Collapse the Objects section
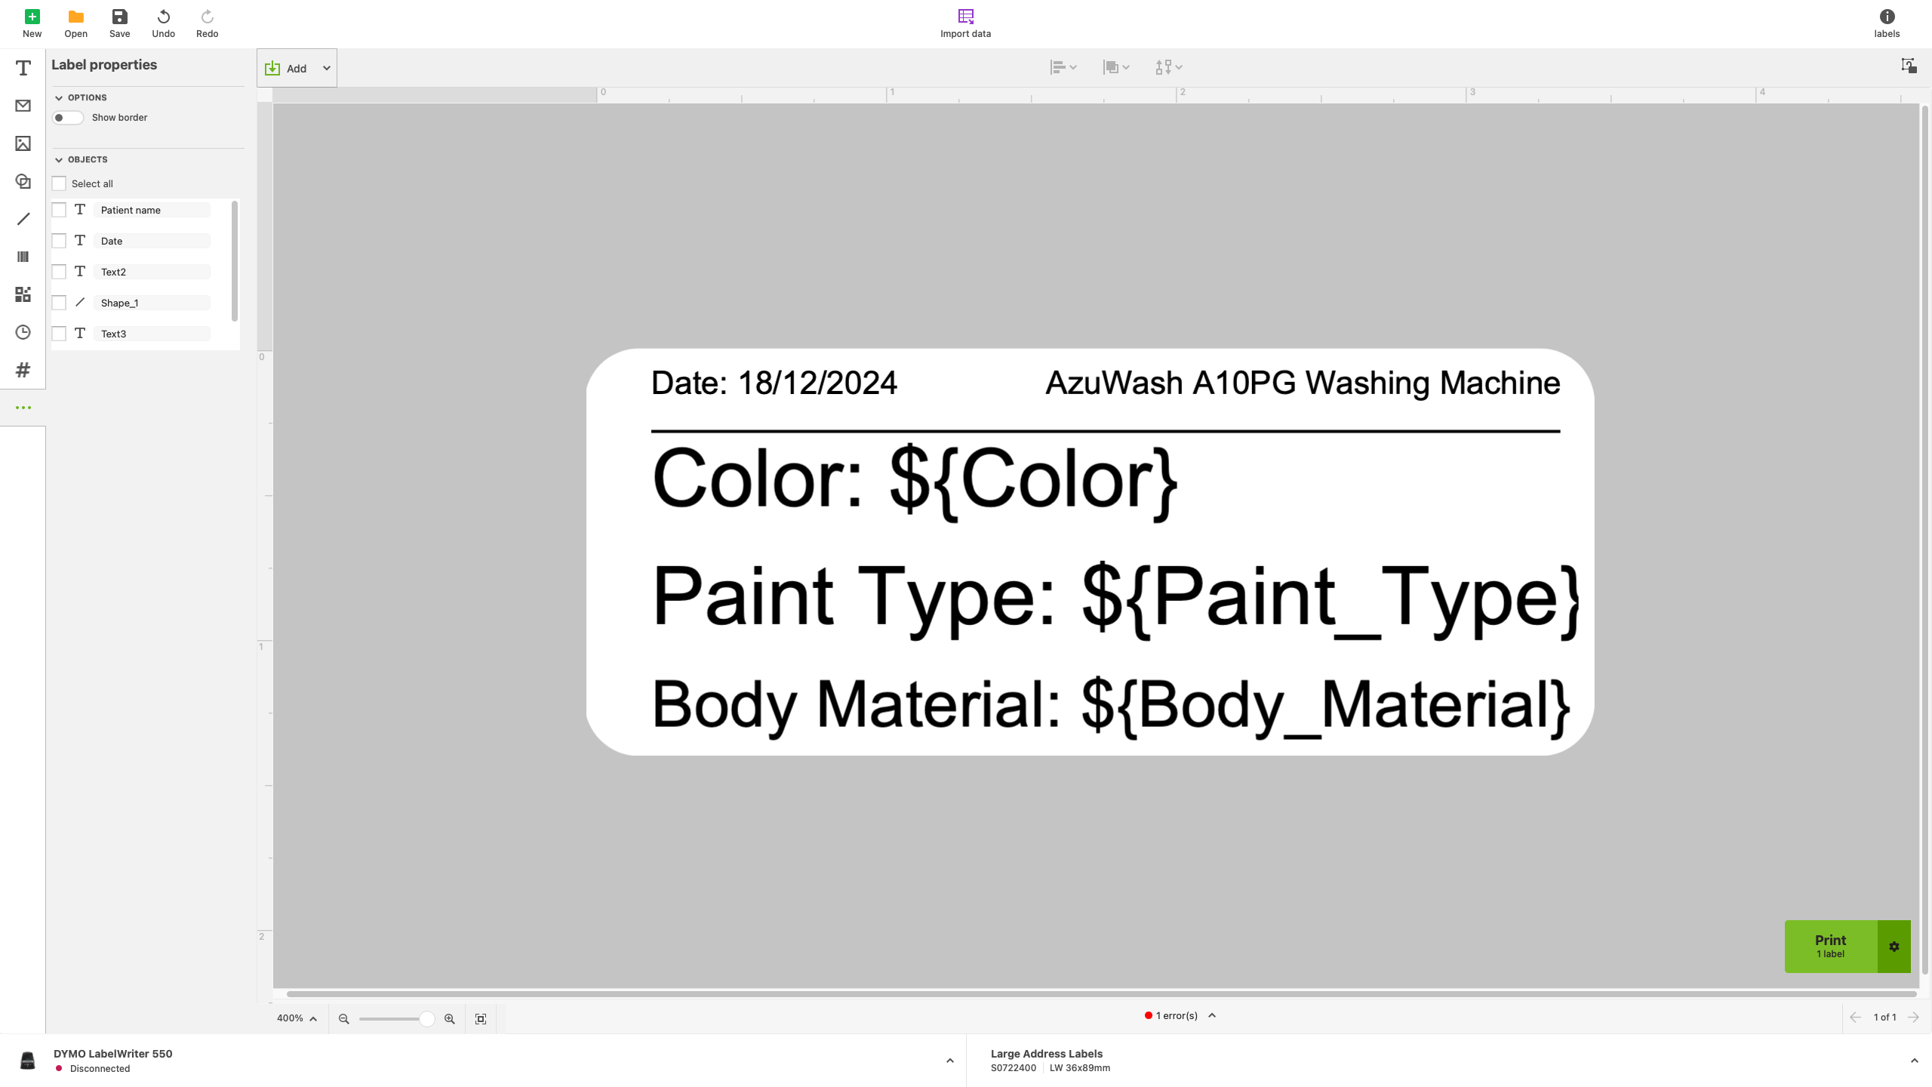The image size is (1932, 1087). pos(59,159)
